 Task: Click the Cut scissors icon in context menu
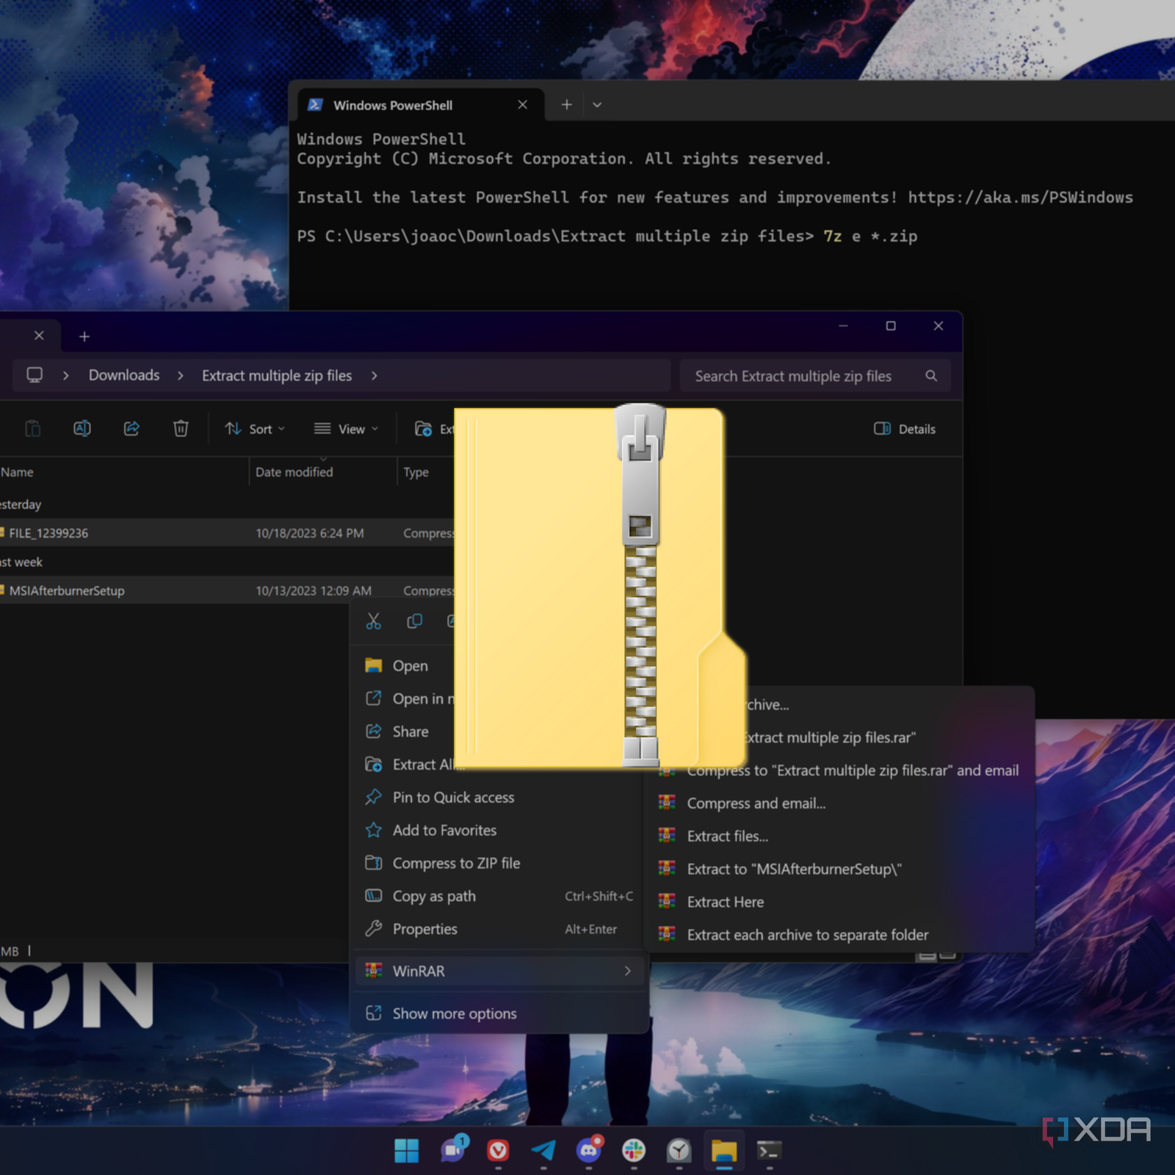pyautogui.click(x=373, y=622)
